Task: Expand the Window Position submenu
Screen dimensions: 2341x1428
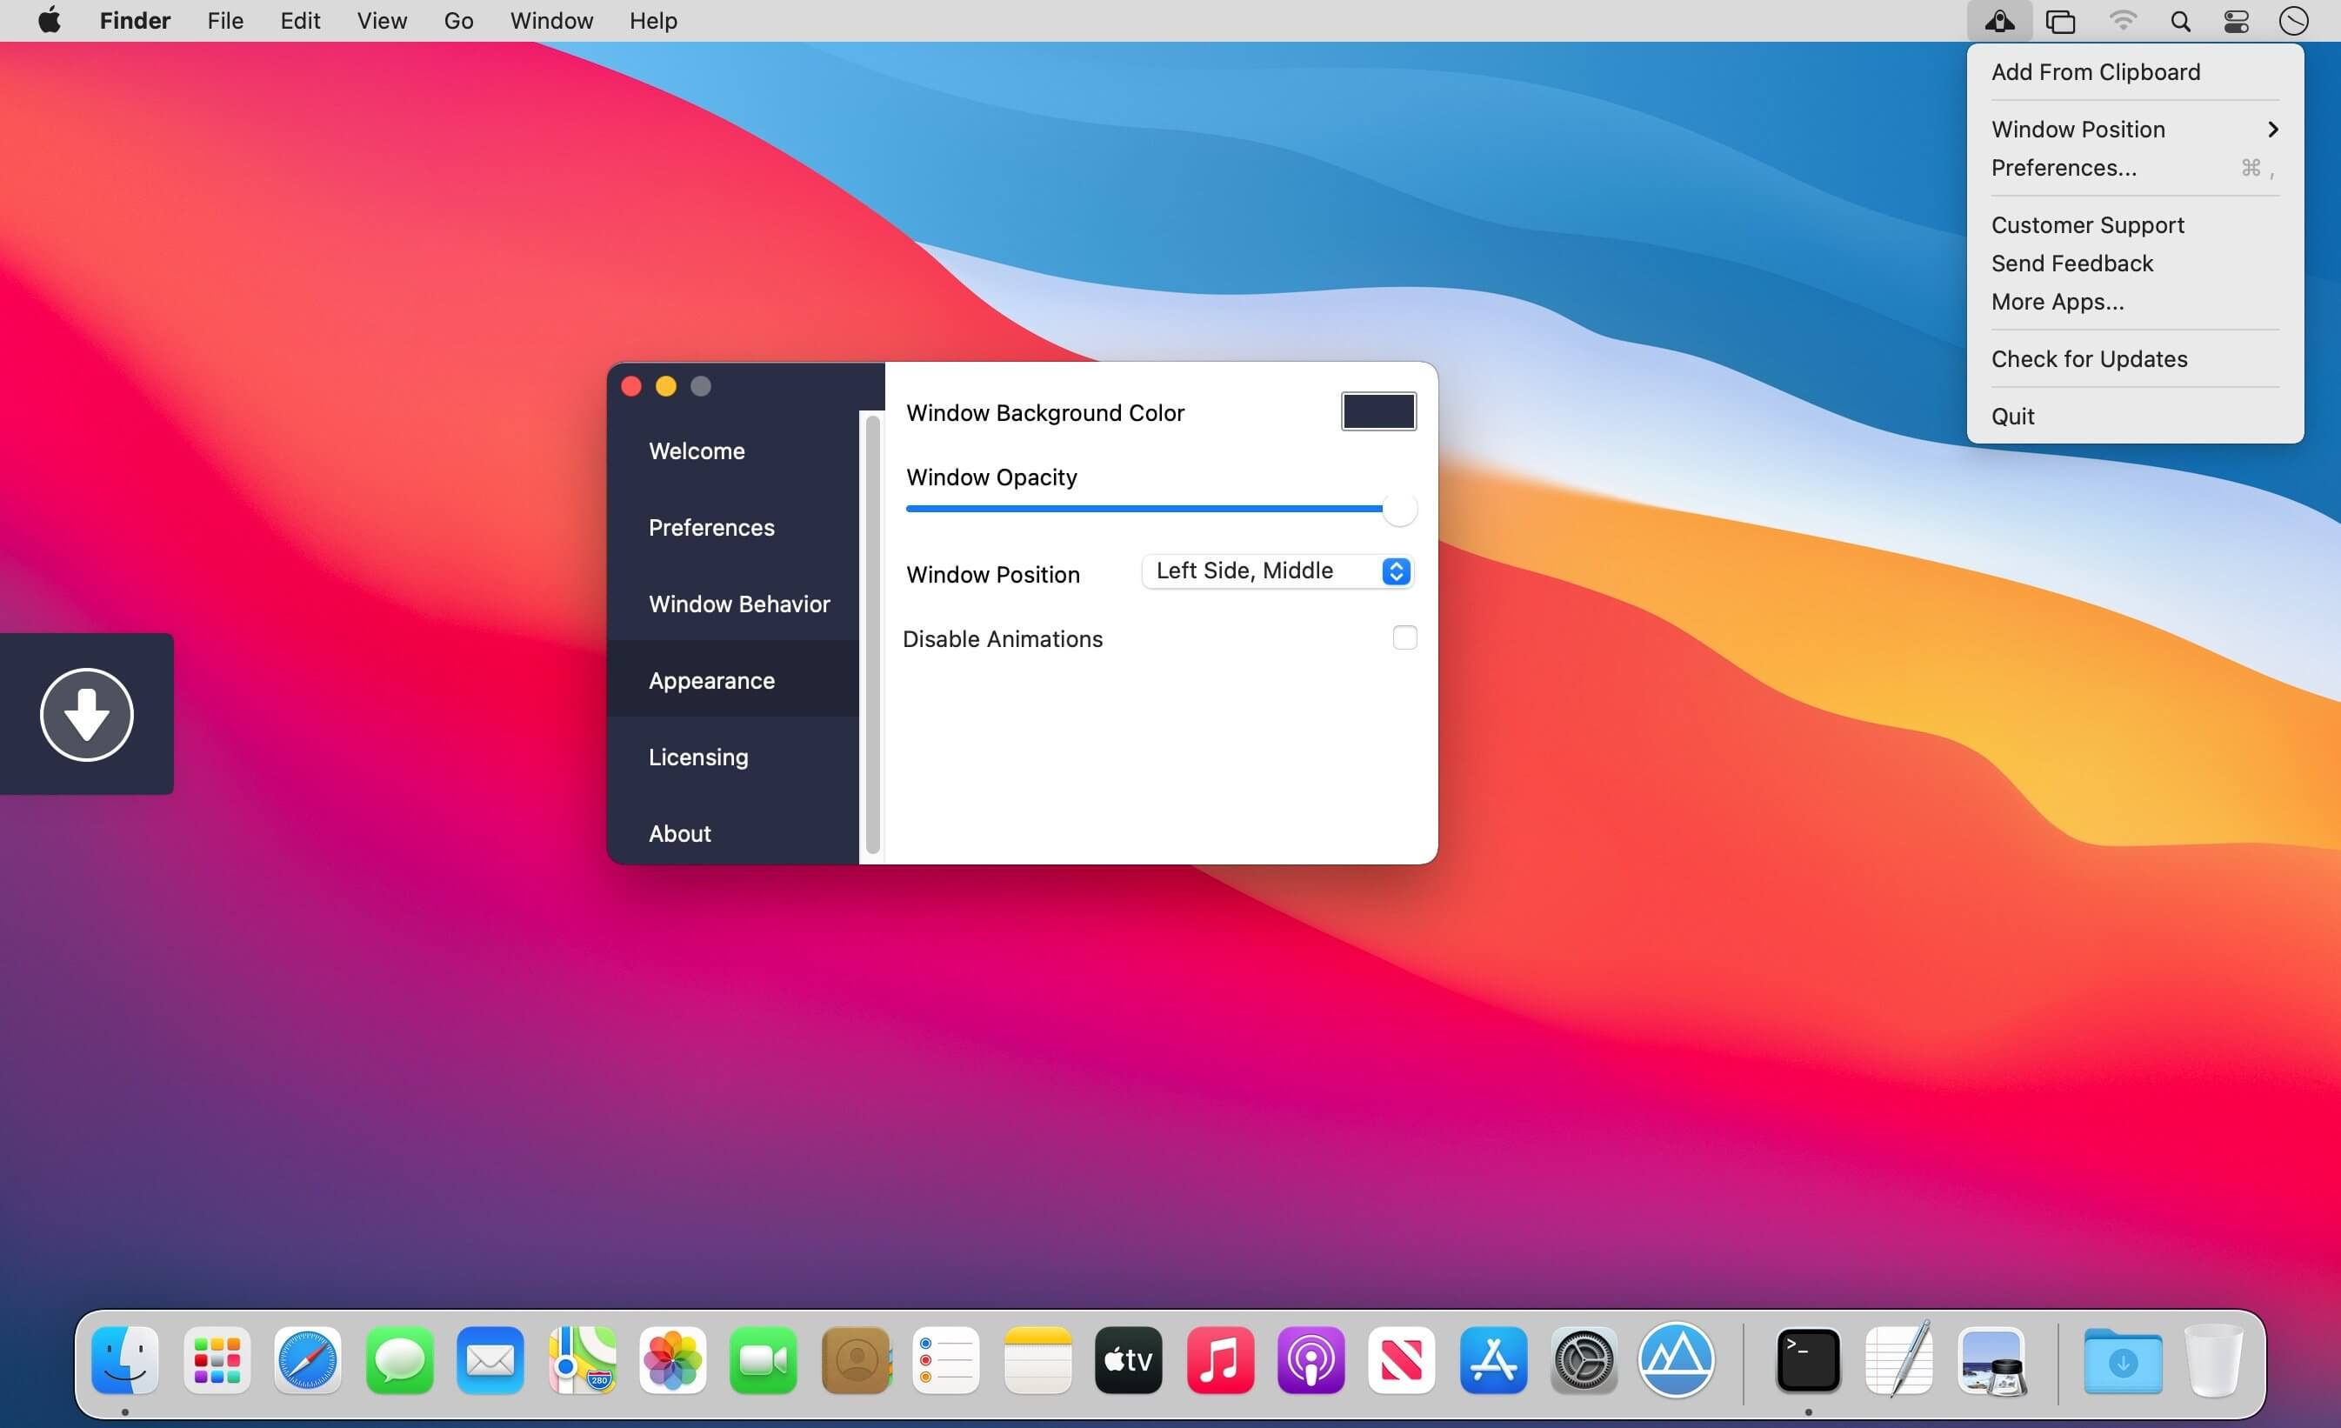Action: tap(2135, 130)
